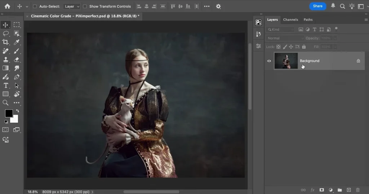
Task: Select the Path Selection tool
Action: pyautogui.click(x=17, y=86)
